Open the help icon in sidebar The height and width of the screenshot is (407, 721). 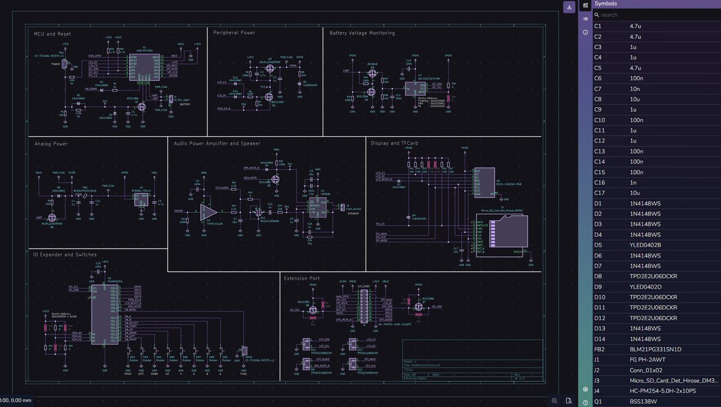coord(585,402)
